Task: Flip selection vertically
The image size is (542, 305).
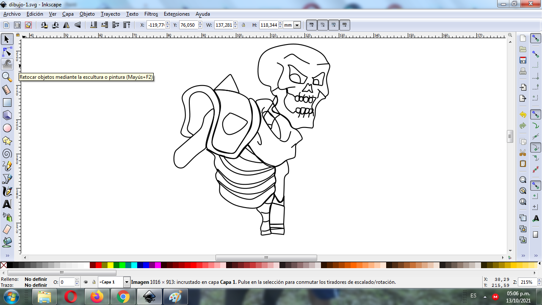Action: tap(77, 25)
